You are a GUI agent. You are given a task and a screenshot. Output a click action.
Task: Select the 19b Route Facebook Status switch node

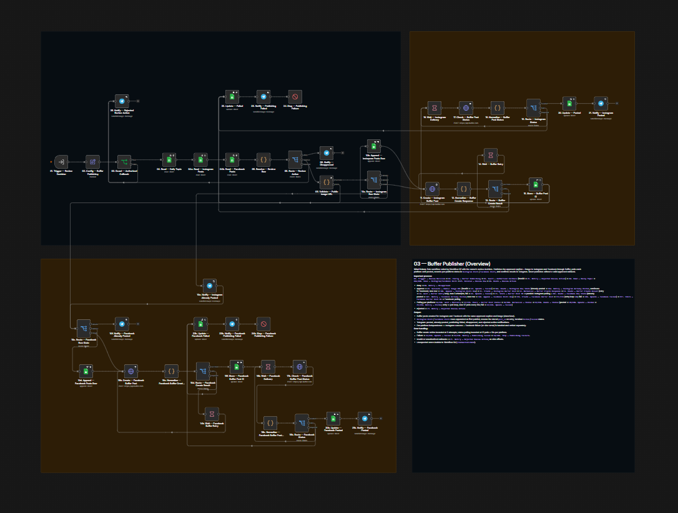(302, 423)
